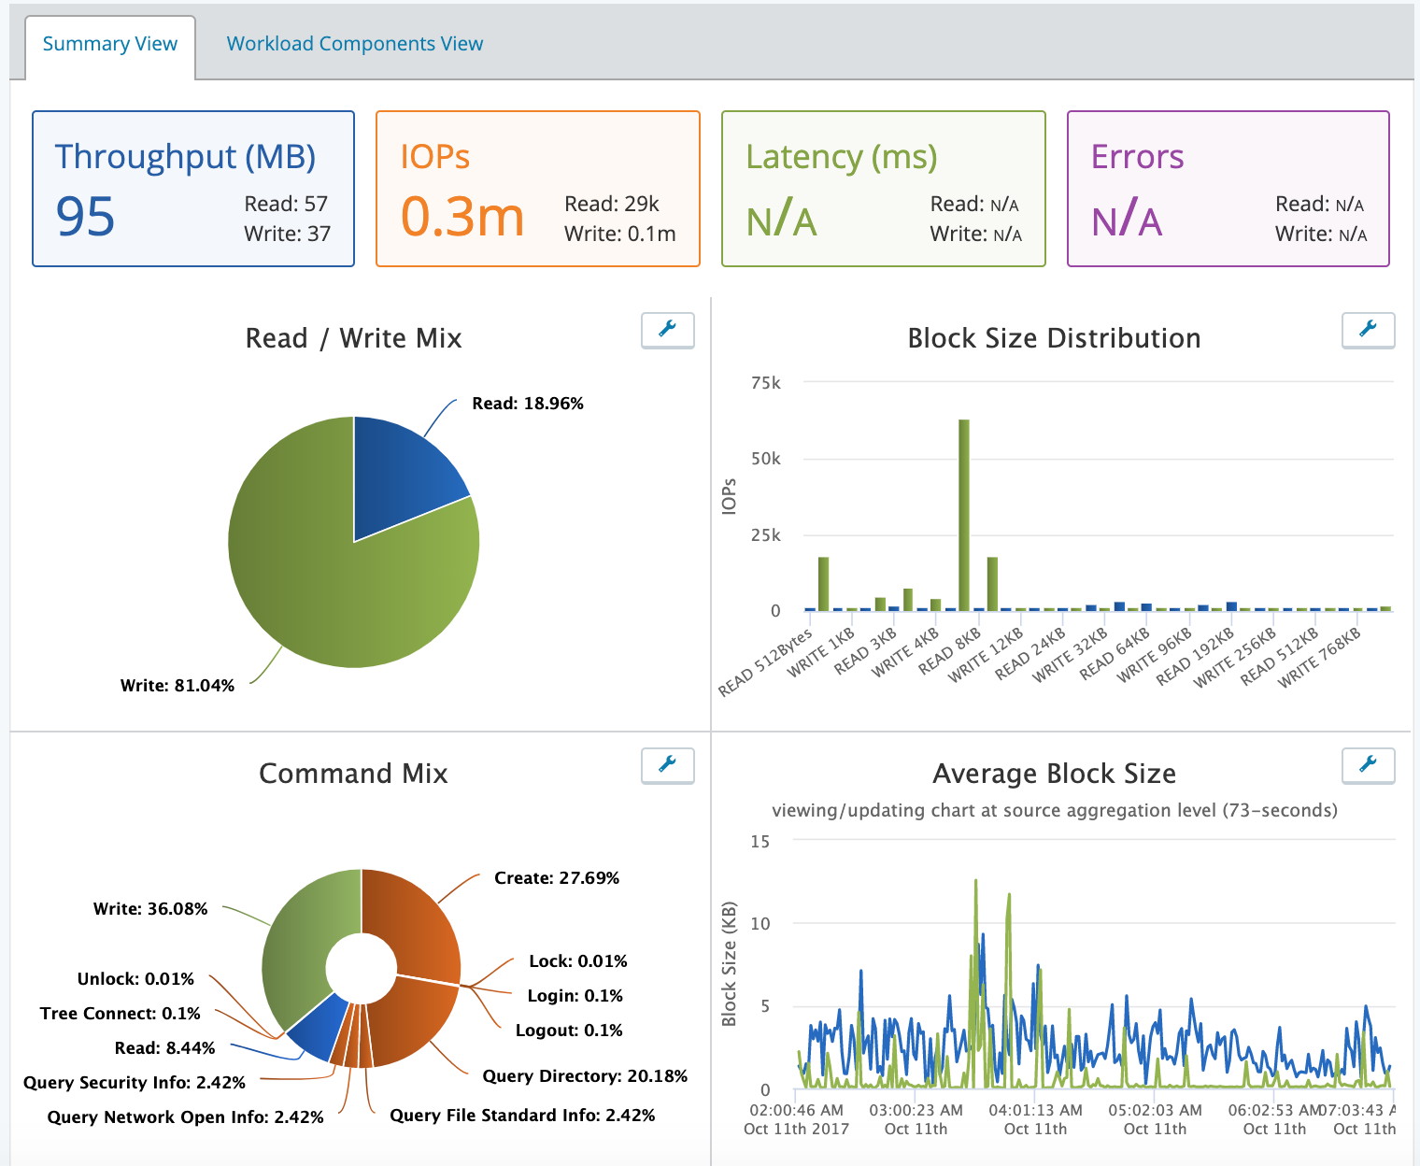Click the Query File Standard Info: 2.42% label
This screenshot has height=1166, width=1420.
click(522, 1116)
